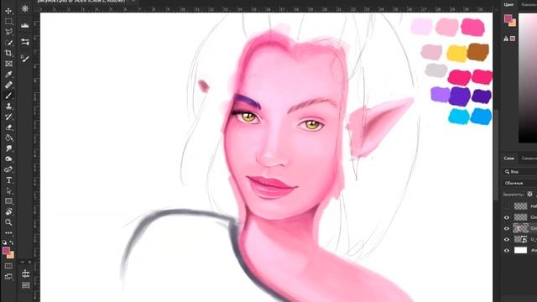Click the vertical canvas scrollbar
Screen dimensions: 537x302
pyautogui.click(x=496, y=154)
